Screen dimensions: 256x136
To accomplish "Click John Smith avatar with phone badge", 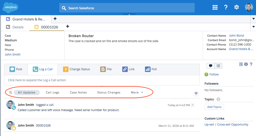I will pos(10,105).
